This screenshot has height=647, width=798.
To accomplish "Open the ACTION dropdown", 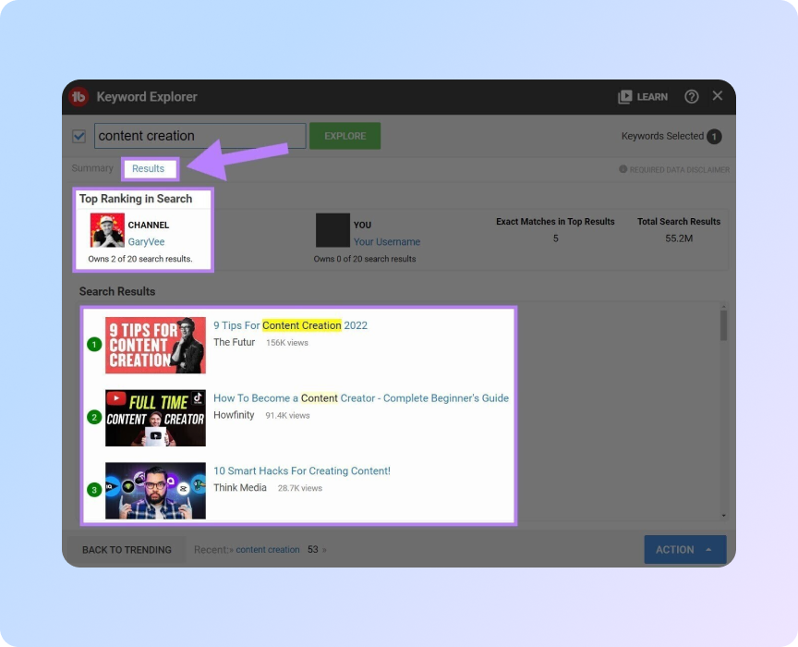I will (x=684, y=549).
